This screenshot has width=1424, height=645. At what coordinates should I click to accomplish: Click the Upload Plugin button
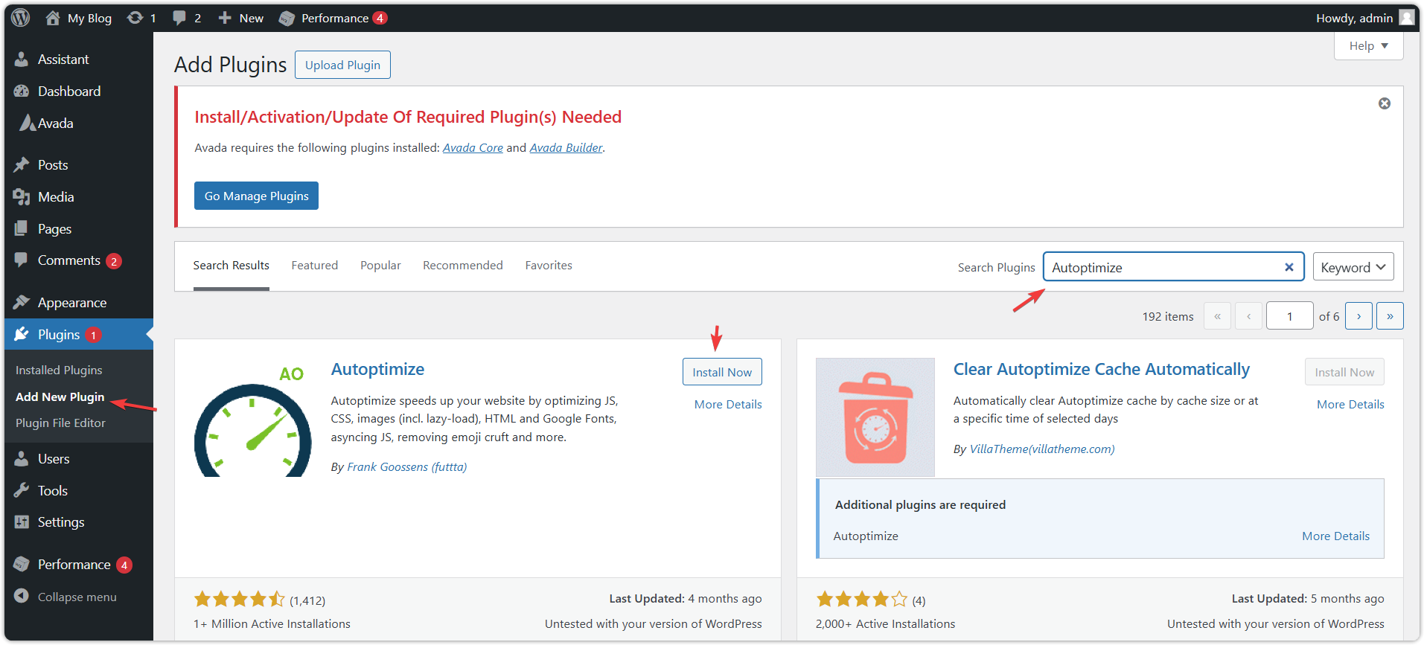point(342,65)
